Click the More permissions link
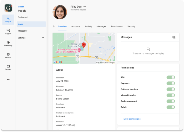The width and height of the screenshot is (184, 132). tap(132, 119)
